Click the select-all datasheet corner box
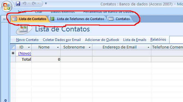 (x=13, y=47)
